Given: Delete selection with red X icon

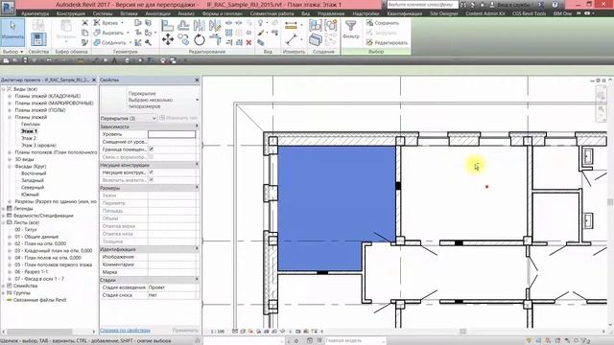Looking at the screenshot, I should [x=248, y=42].
